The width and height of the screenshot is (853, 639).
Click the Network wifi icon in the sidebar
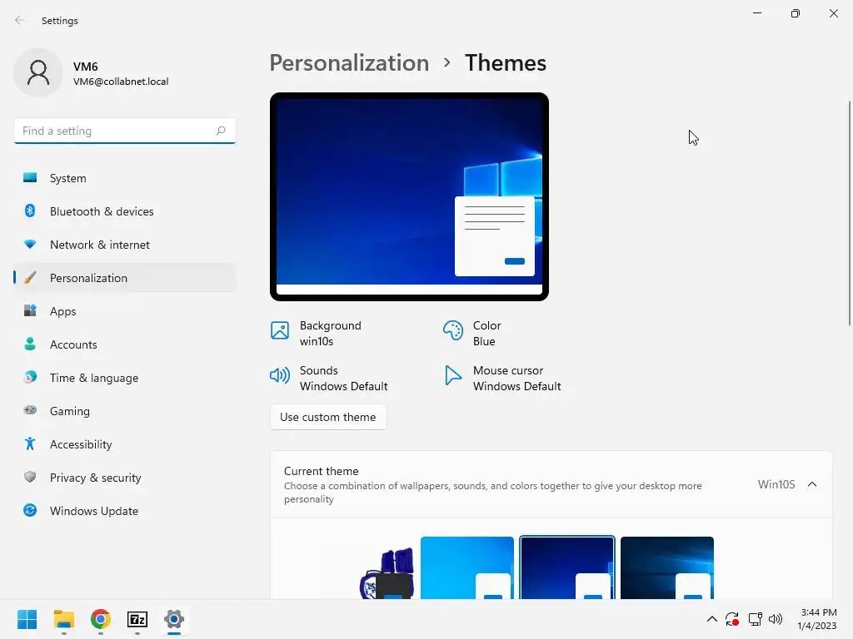coord(30,245)
